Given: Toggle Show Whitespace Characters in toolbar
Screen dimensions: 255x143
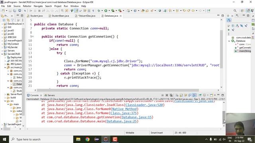Looking at the screenshot, I should [x=93, y=11].
